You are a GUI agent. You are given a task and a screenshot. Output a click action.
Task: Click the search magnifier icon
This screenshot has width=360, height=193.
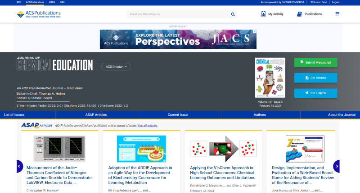(233, 14)
